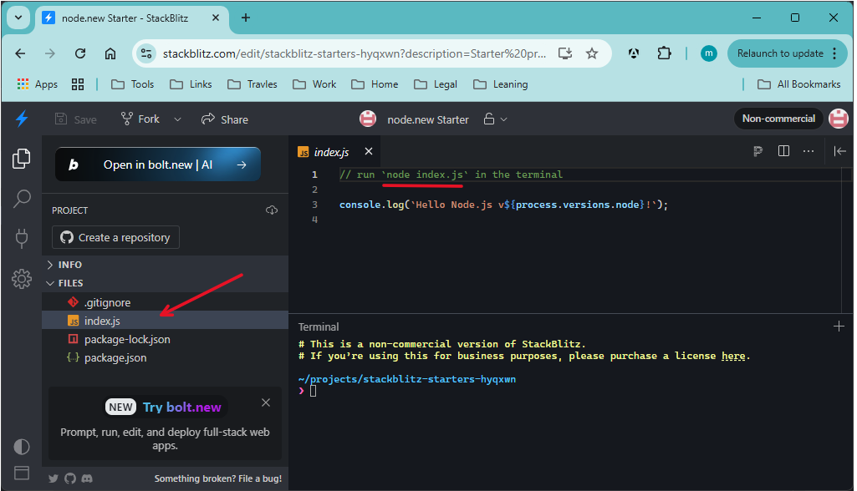Image resolution: width=857 pixels, height=491 pixels.
Task: Open the project visibility lock dropdown
Action: click(x=495, y=119)
